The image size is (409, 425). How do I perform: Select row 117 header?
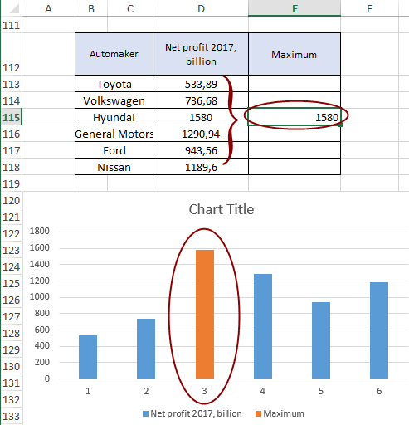11,150
